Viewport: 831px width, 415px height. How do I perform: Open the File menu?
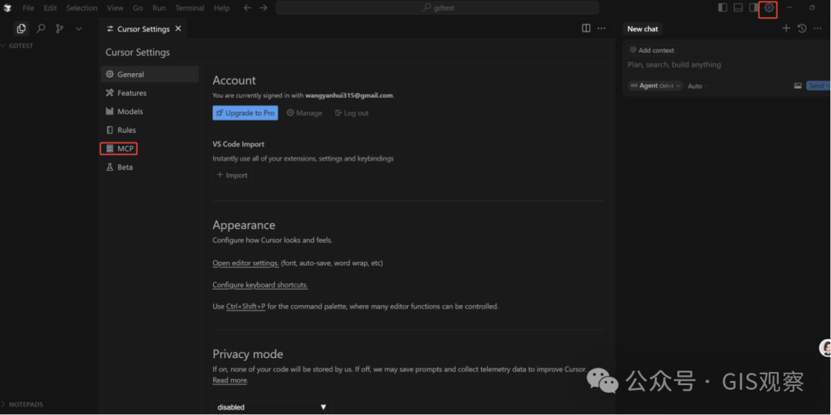tap(28, 8)
